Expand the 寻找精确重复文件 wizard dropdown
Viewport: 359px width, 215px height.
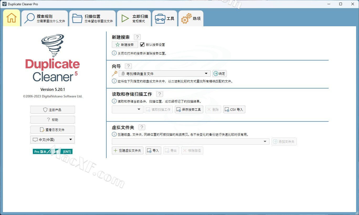pos(165,74)
